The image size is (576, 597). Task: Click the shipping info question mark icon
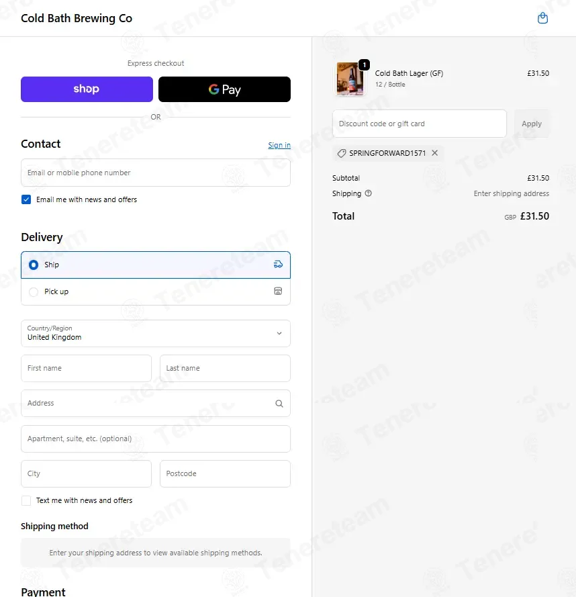[368, 193]
